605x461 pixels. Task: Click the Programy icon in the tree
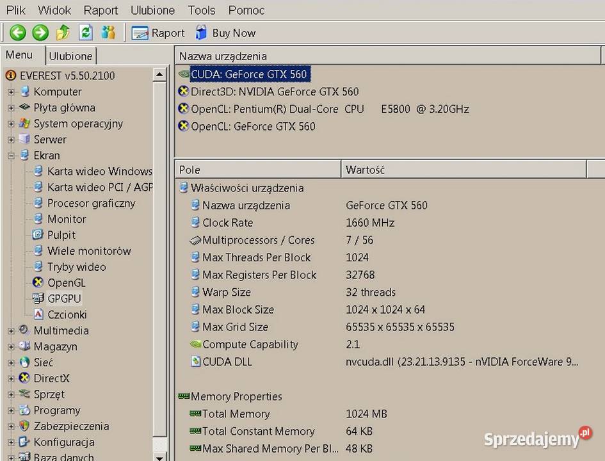point(25,410)
